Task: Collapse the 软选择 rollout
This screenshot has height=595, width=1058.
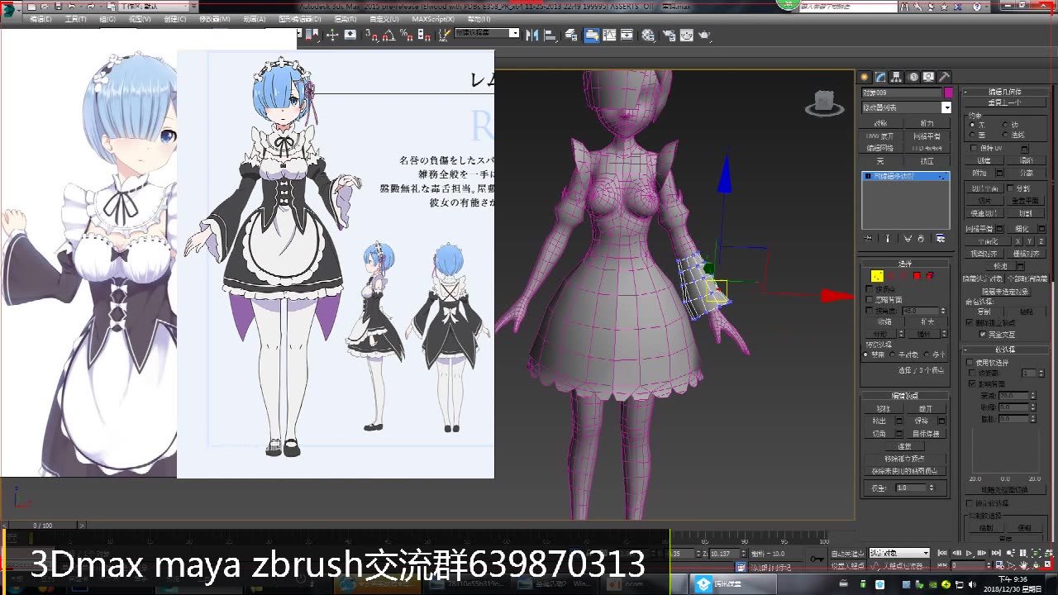Action: pyautogui.click(x=1005, y=350)
